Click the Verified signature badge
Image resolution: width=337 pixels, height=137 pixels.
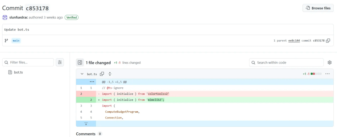coord(71,17)
